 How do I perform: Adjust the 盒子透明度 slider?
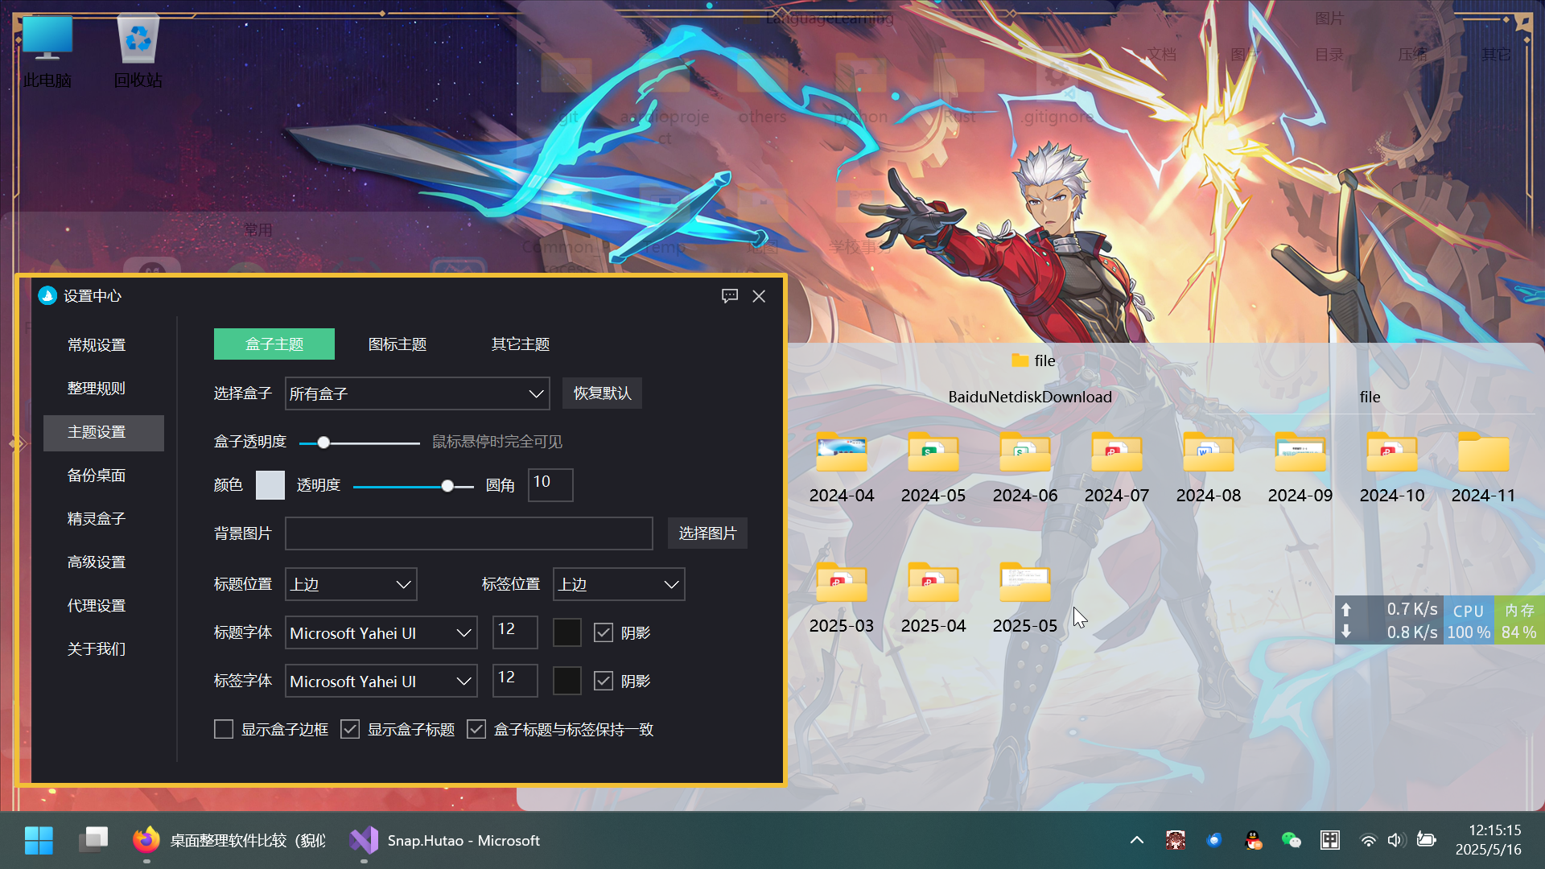[359, 443]
